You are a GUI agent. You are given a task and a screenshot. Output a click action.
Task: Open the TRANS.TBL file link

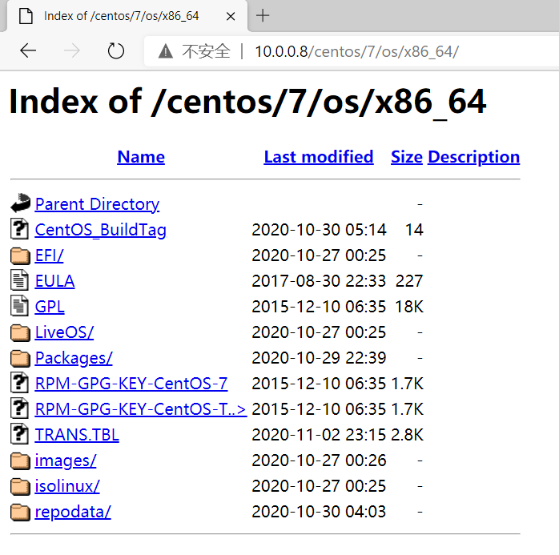tap(77, 435)
